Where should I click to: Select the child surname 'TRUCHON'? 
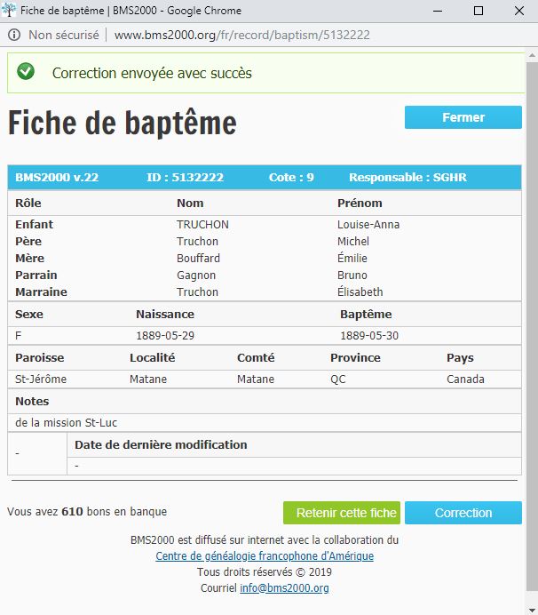(x=202, y=224)
